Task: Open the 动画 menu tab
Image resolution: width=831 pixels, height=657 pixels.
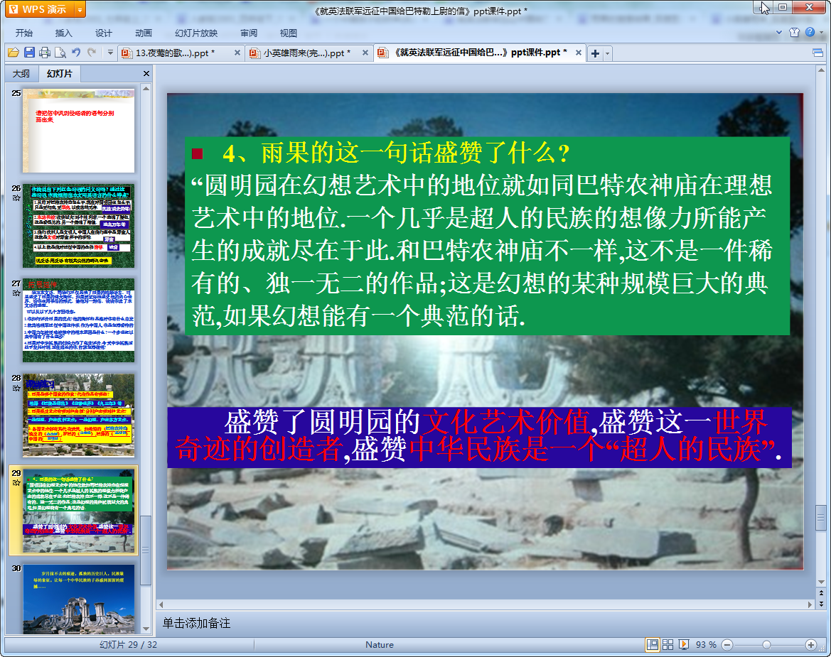Action: (143, 33)
